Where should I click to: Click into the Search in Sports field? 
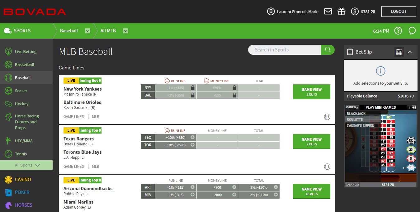(285, 50)
